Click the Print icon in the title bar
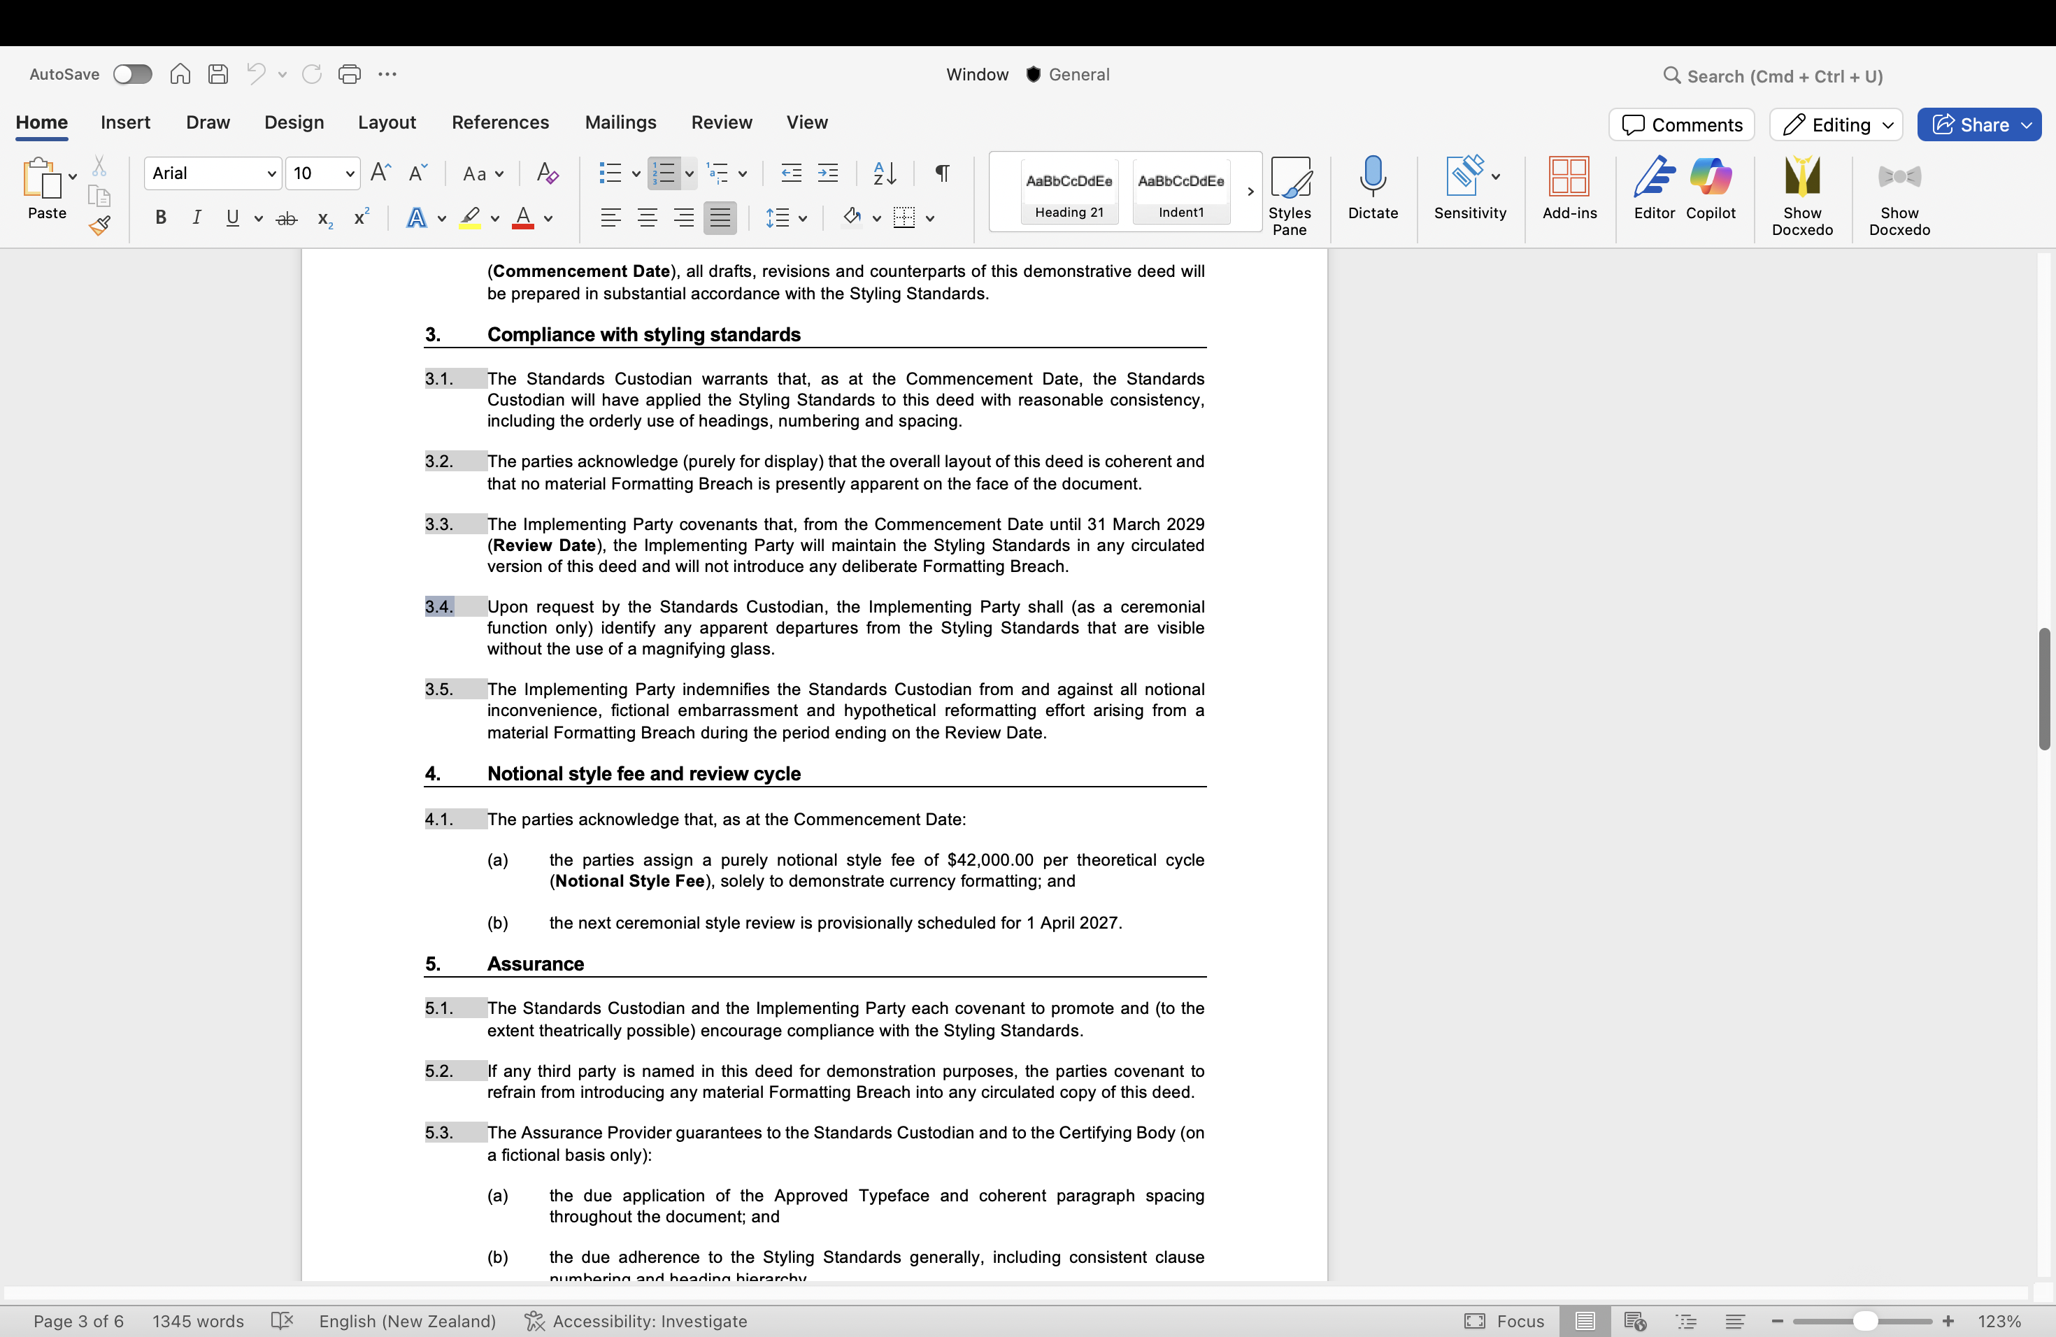 pos(349,74)
